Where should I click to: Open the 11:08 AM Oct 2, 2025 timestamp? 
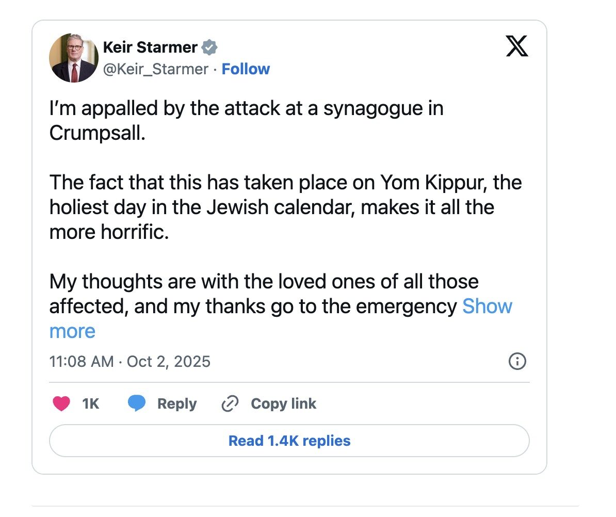pyautogui.click(x=130, y=361)
